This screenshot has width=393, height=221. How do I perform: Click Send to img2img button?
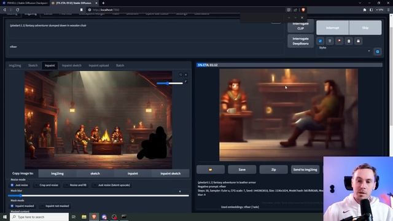305,169
